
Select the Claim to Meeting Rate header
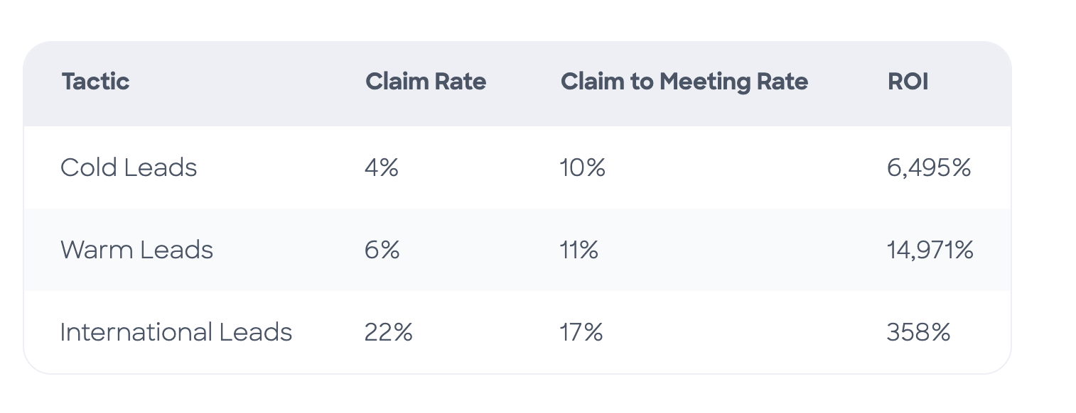point(684,82)
